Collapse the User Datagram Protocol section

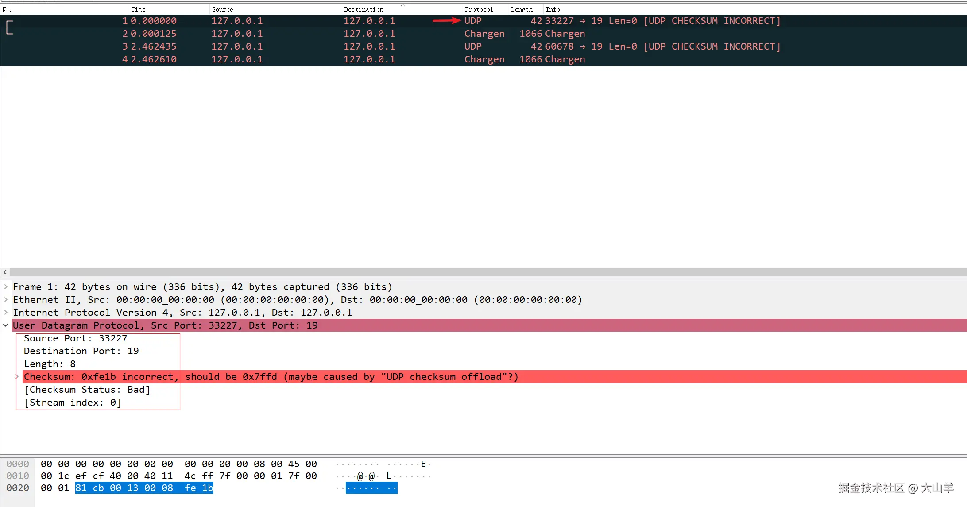(6, 325)
